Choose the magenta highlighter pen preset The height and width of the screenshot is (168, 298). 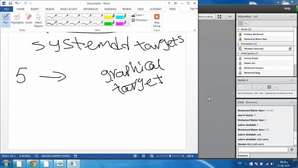121,23
